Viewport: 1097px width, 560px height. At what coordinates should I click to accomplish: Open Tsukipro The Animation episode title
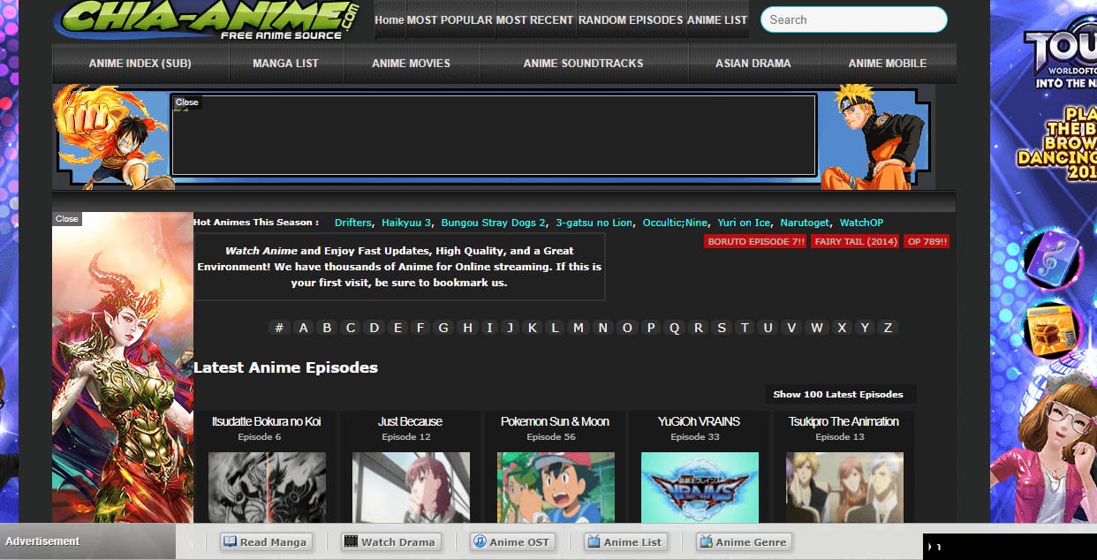pos(844,421)
